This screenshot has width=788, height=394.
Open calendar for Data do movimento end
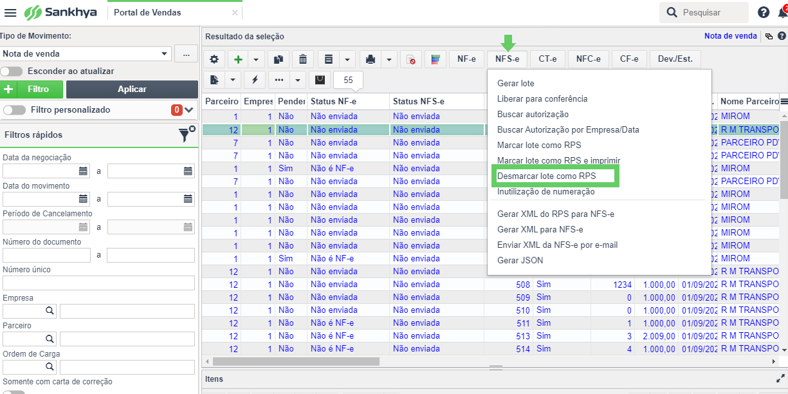188,199
